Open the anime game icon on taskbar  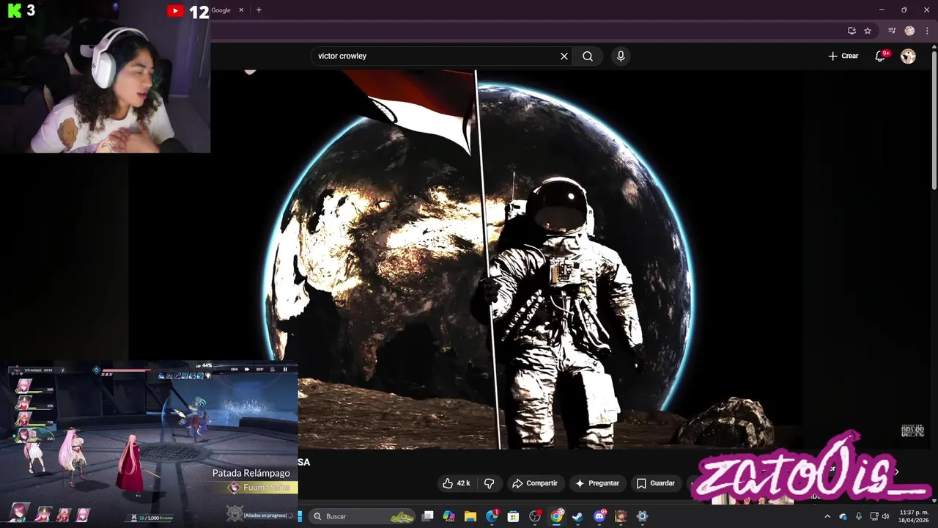coord(621,516)
